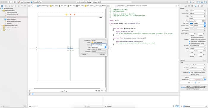Go back in the storyboard editor jump bar
The width and height of the screenshot is (208, 108).
(x=32, y=6)
